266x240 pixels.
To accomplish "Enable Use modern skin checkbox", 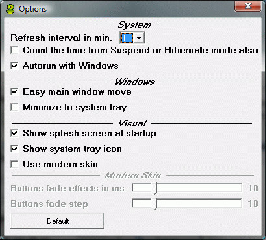I will [14, 164].
